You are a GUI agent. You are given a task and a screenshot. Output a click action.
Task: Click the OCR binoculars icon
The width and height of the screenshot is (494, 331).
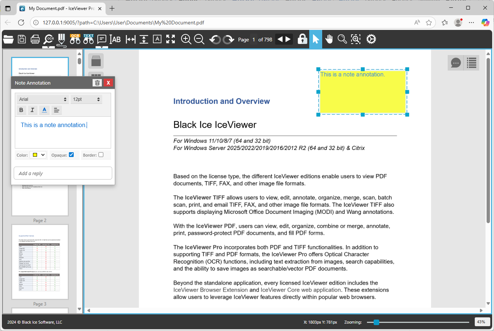(x=75, y=39)
